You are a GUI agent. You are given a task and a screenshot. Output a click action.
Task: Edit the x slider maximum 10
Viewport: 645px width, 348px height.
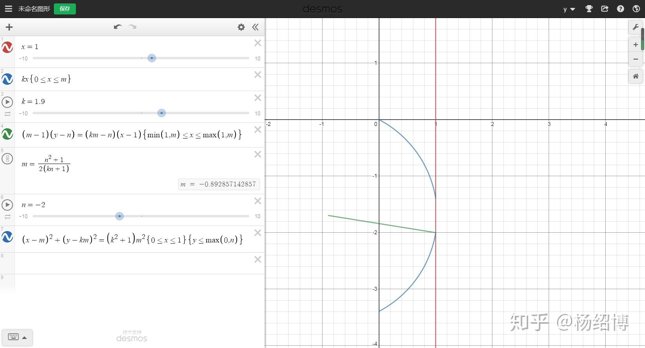(x=258, y=58)
